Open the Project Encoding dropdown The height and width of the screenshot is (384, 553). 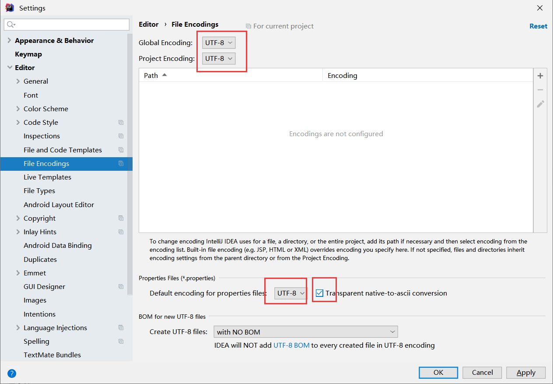coord(219,59)
